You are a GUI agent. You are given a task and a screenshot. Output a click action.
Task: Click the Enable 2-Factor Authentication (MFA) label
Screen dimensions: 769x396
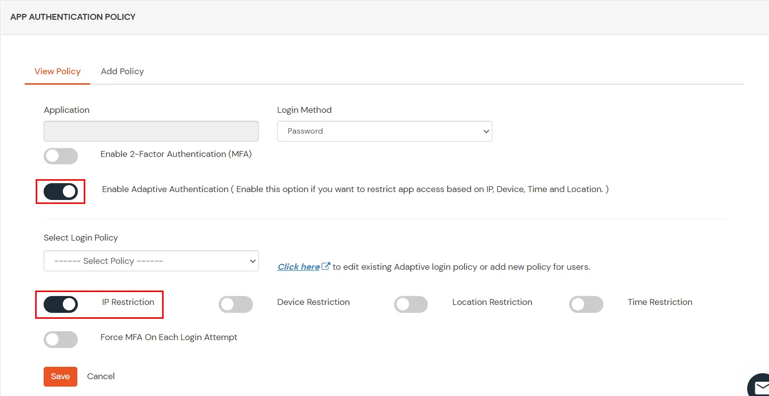coord(176,154)
